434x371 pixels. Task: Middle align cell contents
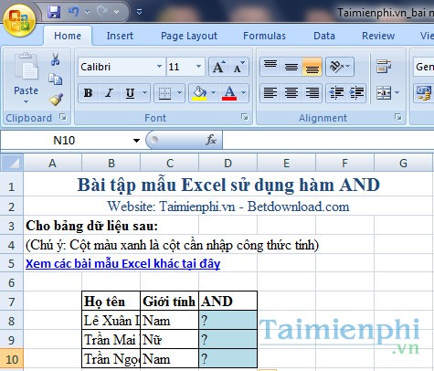(291, 67)
